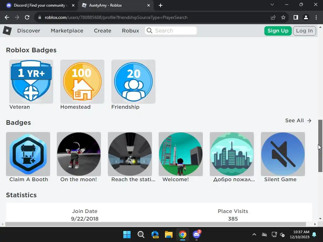Click the Homestead badge label
This screenshot has height=242, width=323.
[x=75, y=107]
